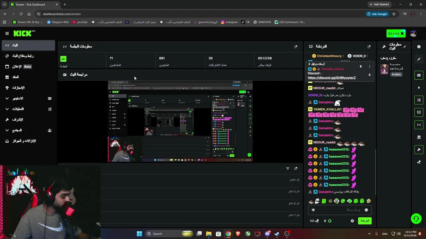Open the العائد sidebar item
The width and height of the screenshot is (426, 239).
pyautogui.click(x=28, y=77)
